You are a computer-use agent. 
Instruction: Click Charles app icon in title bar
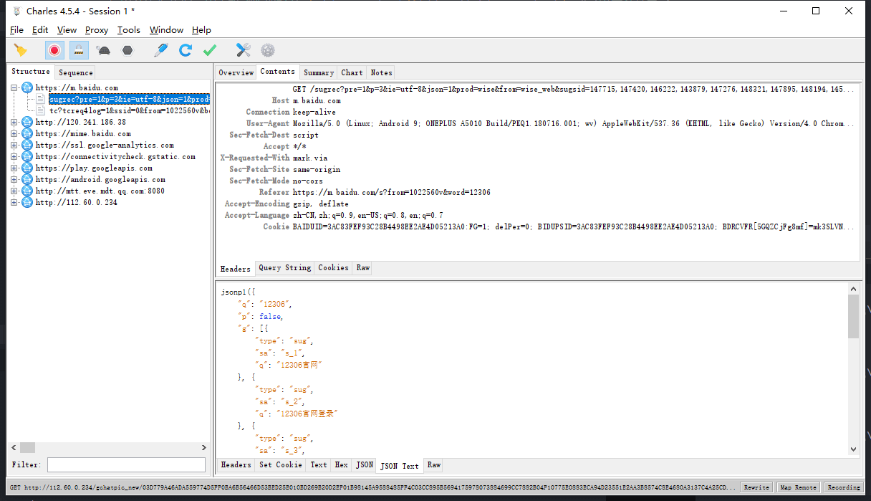(x=16, y=11)
